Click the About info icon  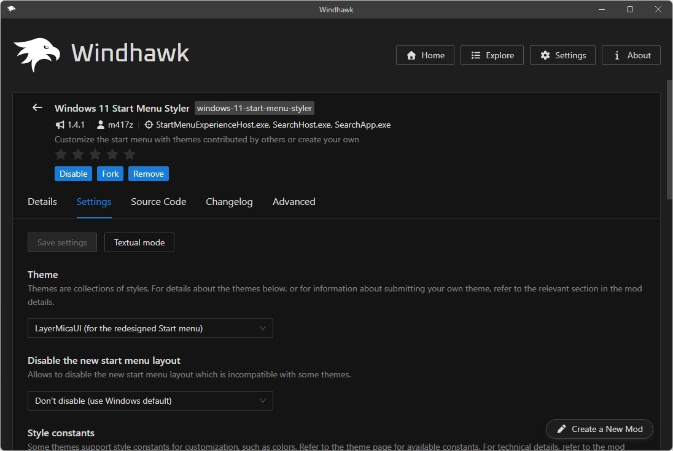[x=616, y=55]
